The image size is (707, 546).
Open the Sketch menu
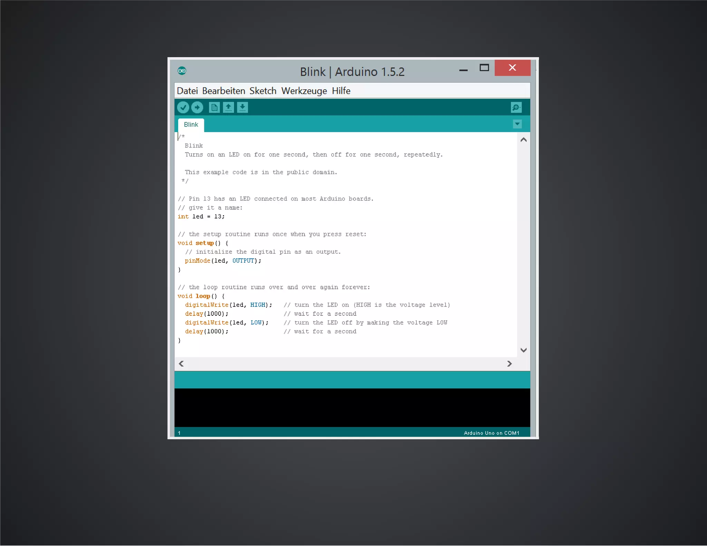(263, 91)
